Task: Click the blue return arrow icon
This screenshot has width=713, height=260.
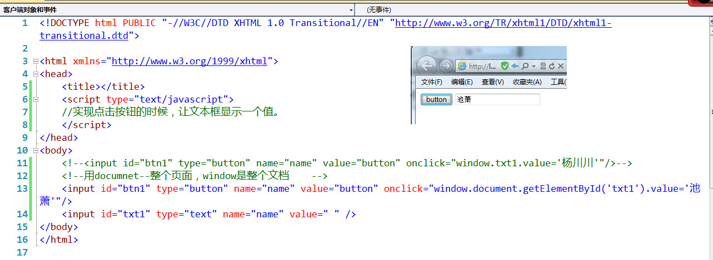Action: point(515,66)
